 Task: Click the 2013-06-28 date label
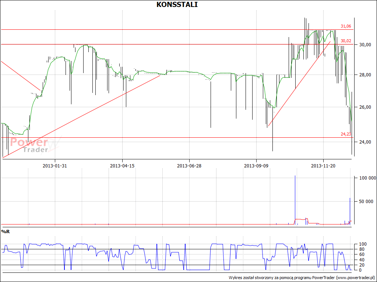(x=189, y=166)
